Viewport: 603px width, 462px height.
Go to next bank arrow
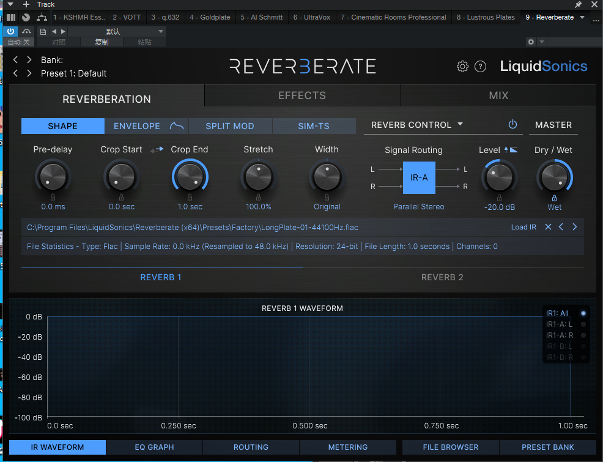29,59
